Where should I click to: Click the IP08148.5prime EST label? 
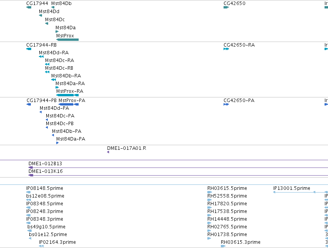tap(45, 188)
